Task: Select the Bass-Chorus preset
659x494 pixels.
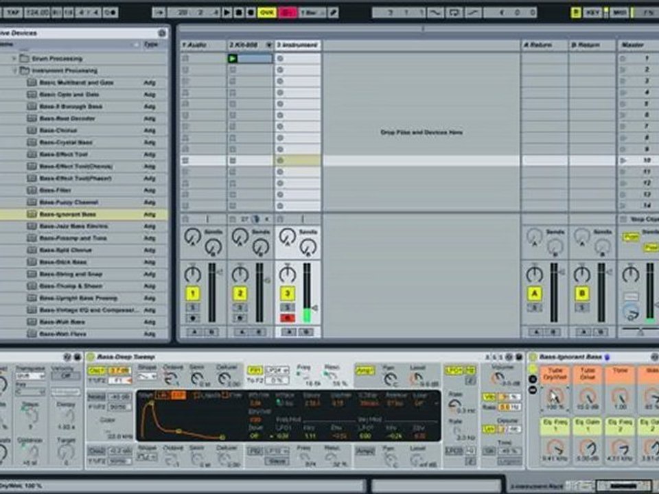Action: point(58,130)
